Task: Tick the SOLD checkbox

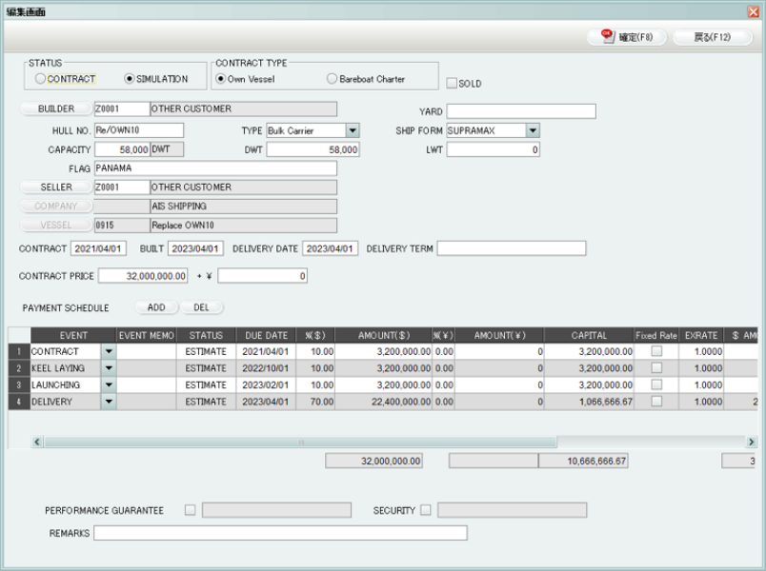Action: click(x=452, y=83)
